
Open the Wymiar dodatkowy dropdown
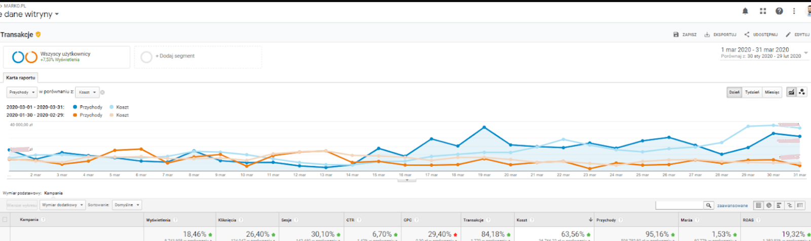click(62, 205)
